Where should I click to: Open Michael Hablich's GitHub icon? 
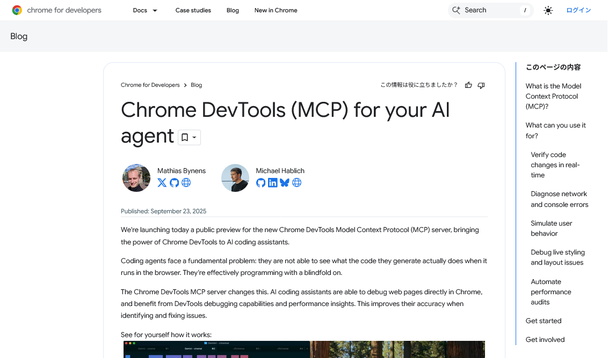tap(260, 183)
